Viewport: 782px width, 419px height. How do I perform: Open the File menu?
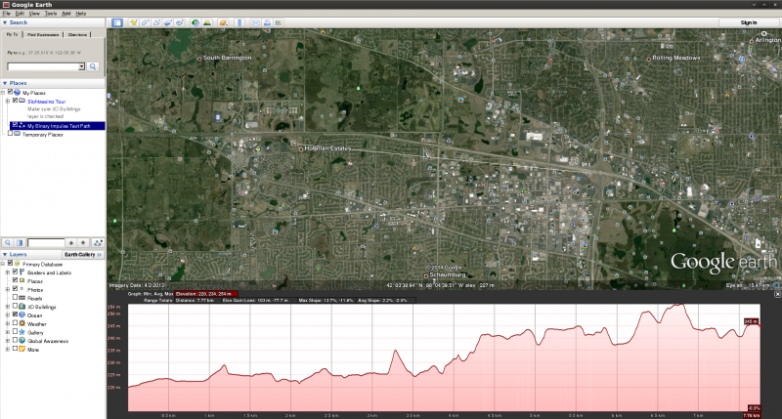click(7, 14)
